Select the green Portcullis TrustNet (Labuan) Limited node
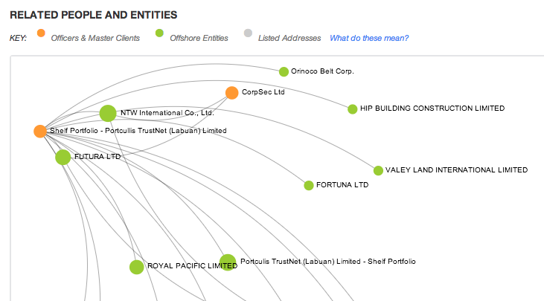Image resolution: width=544 pixels, height=301 pixels. [228, 262]
